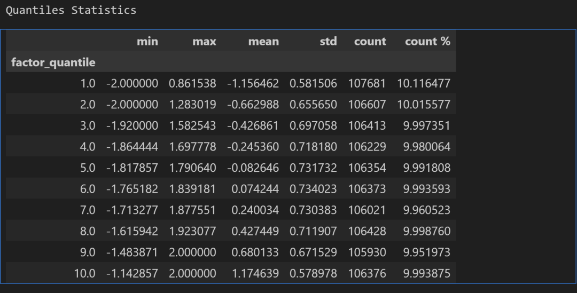Select quantile row label 7.0
This screenshot has height=293, width=577.
[88, 210]
